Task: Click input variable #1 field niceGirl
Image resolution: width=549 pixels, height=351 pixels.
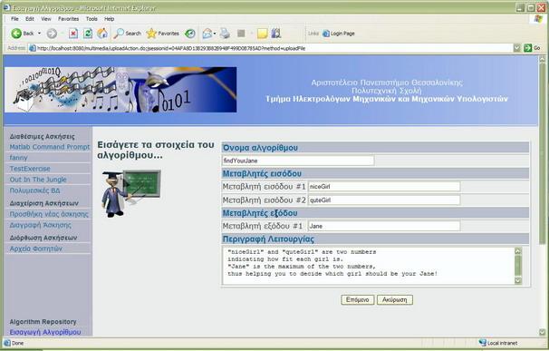Action: [x=384, y=187]
